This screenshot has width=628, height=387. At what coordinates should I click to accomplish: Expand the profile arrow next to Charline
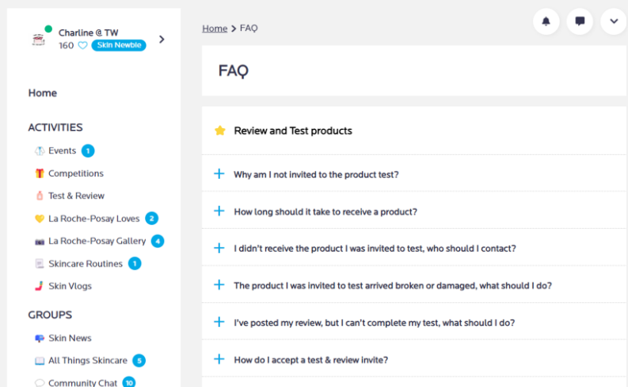tap(162, 39)
